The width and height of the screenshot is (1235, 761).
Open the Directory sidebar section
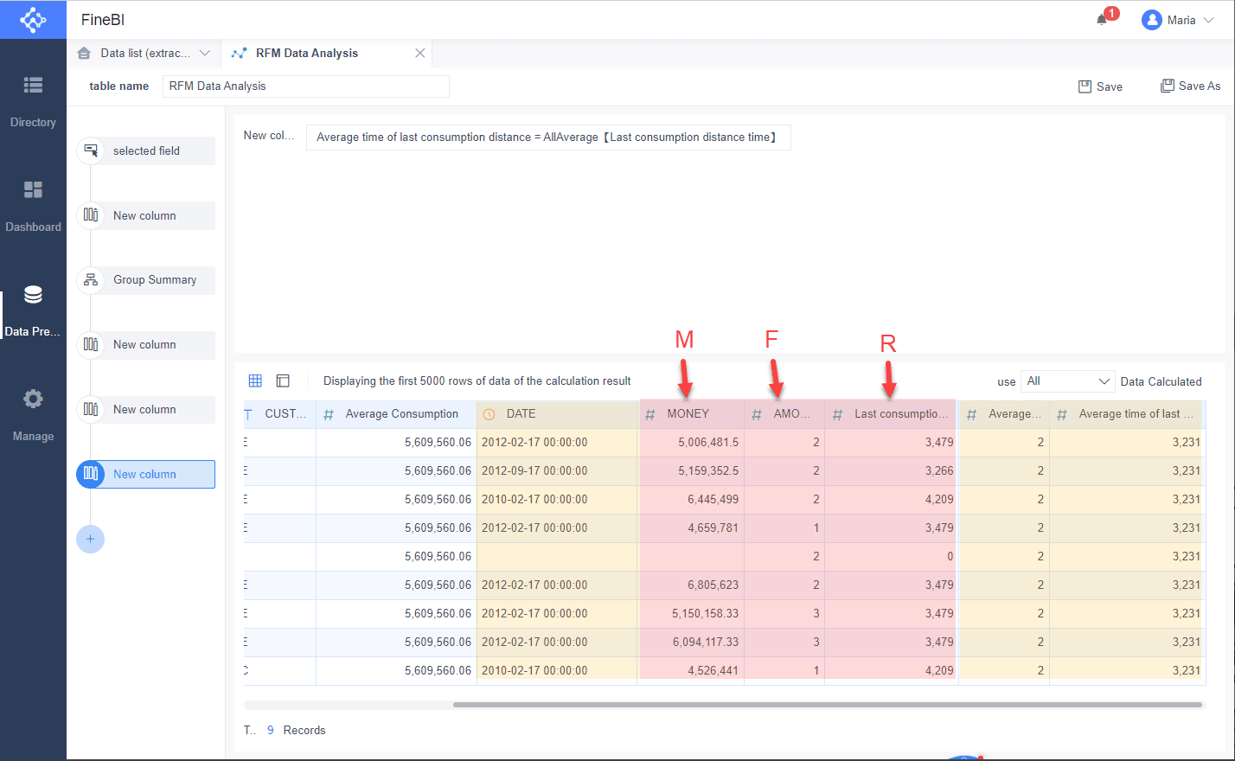click(33, 101)
